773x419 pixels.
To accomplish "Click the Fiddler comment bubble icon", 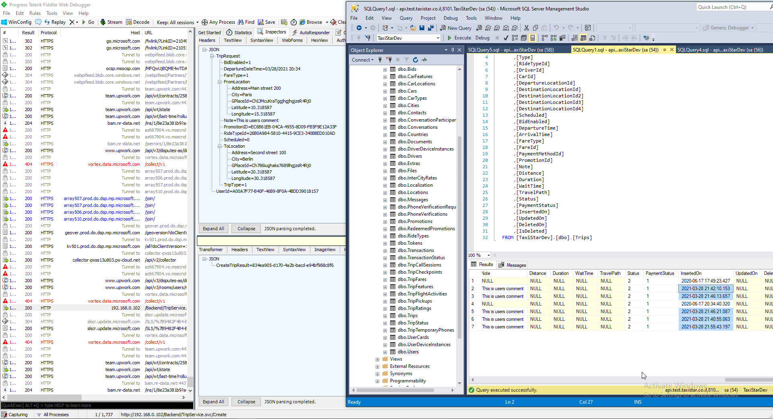I will [x=38, y=22].
